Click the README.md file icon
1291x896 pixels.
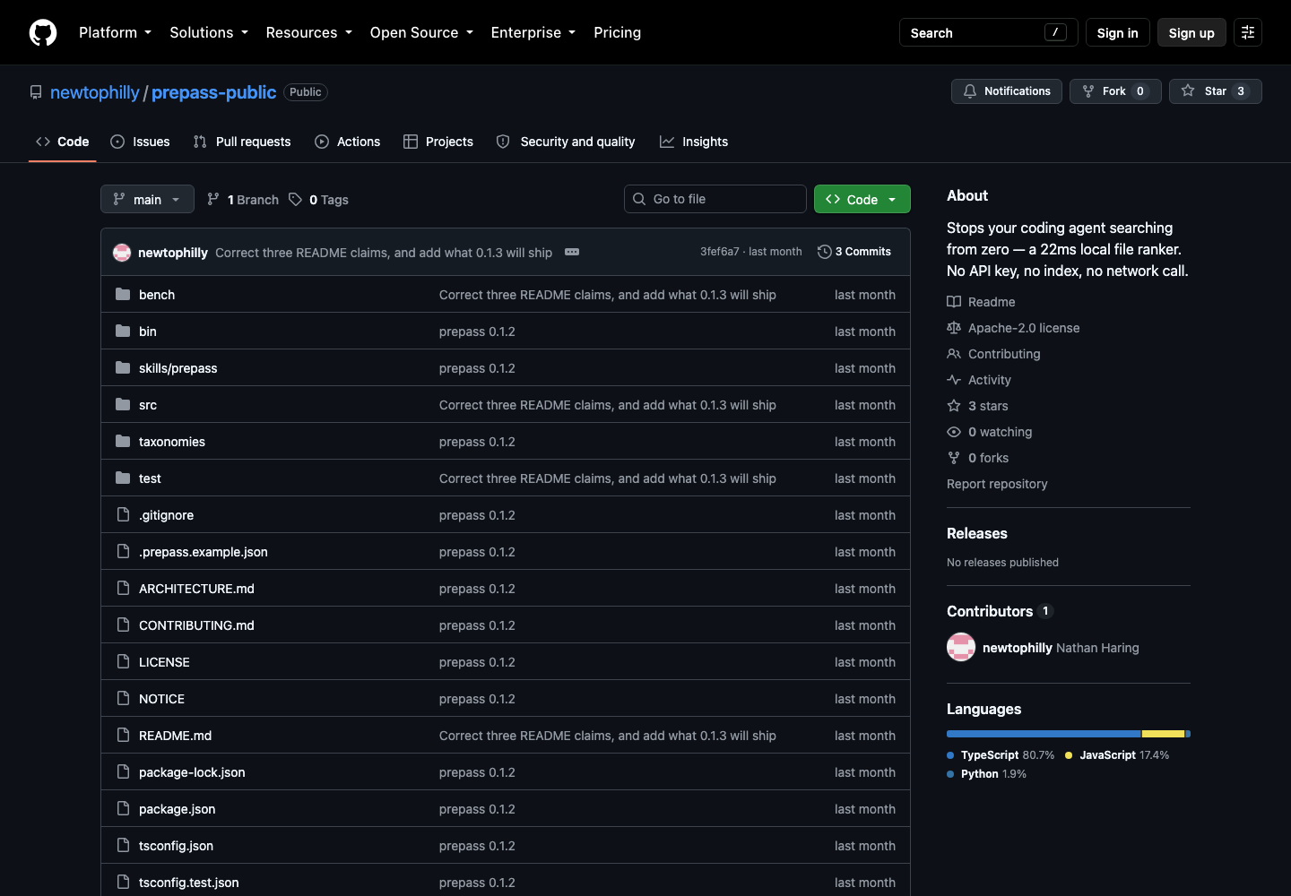[123, 736]
